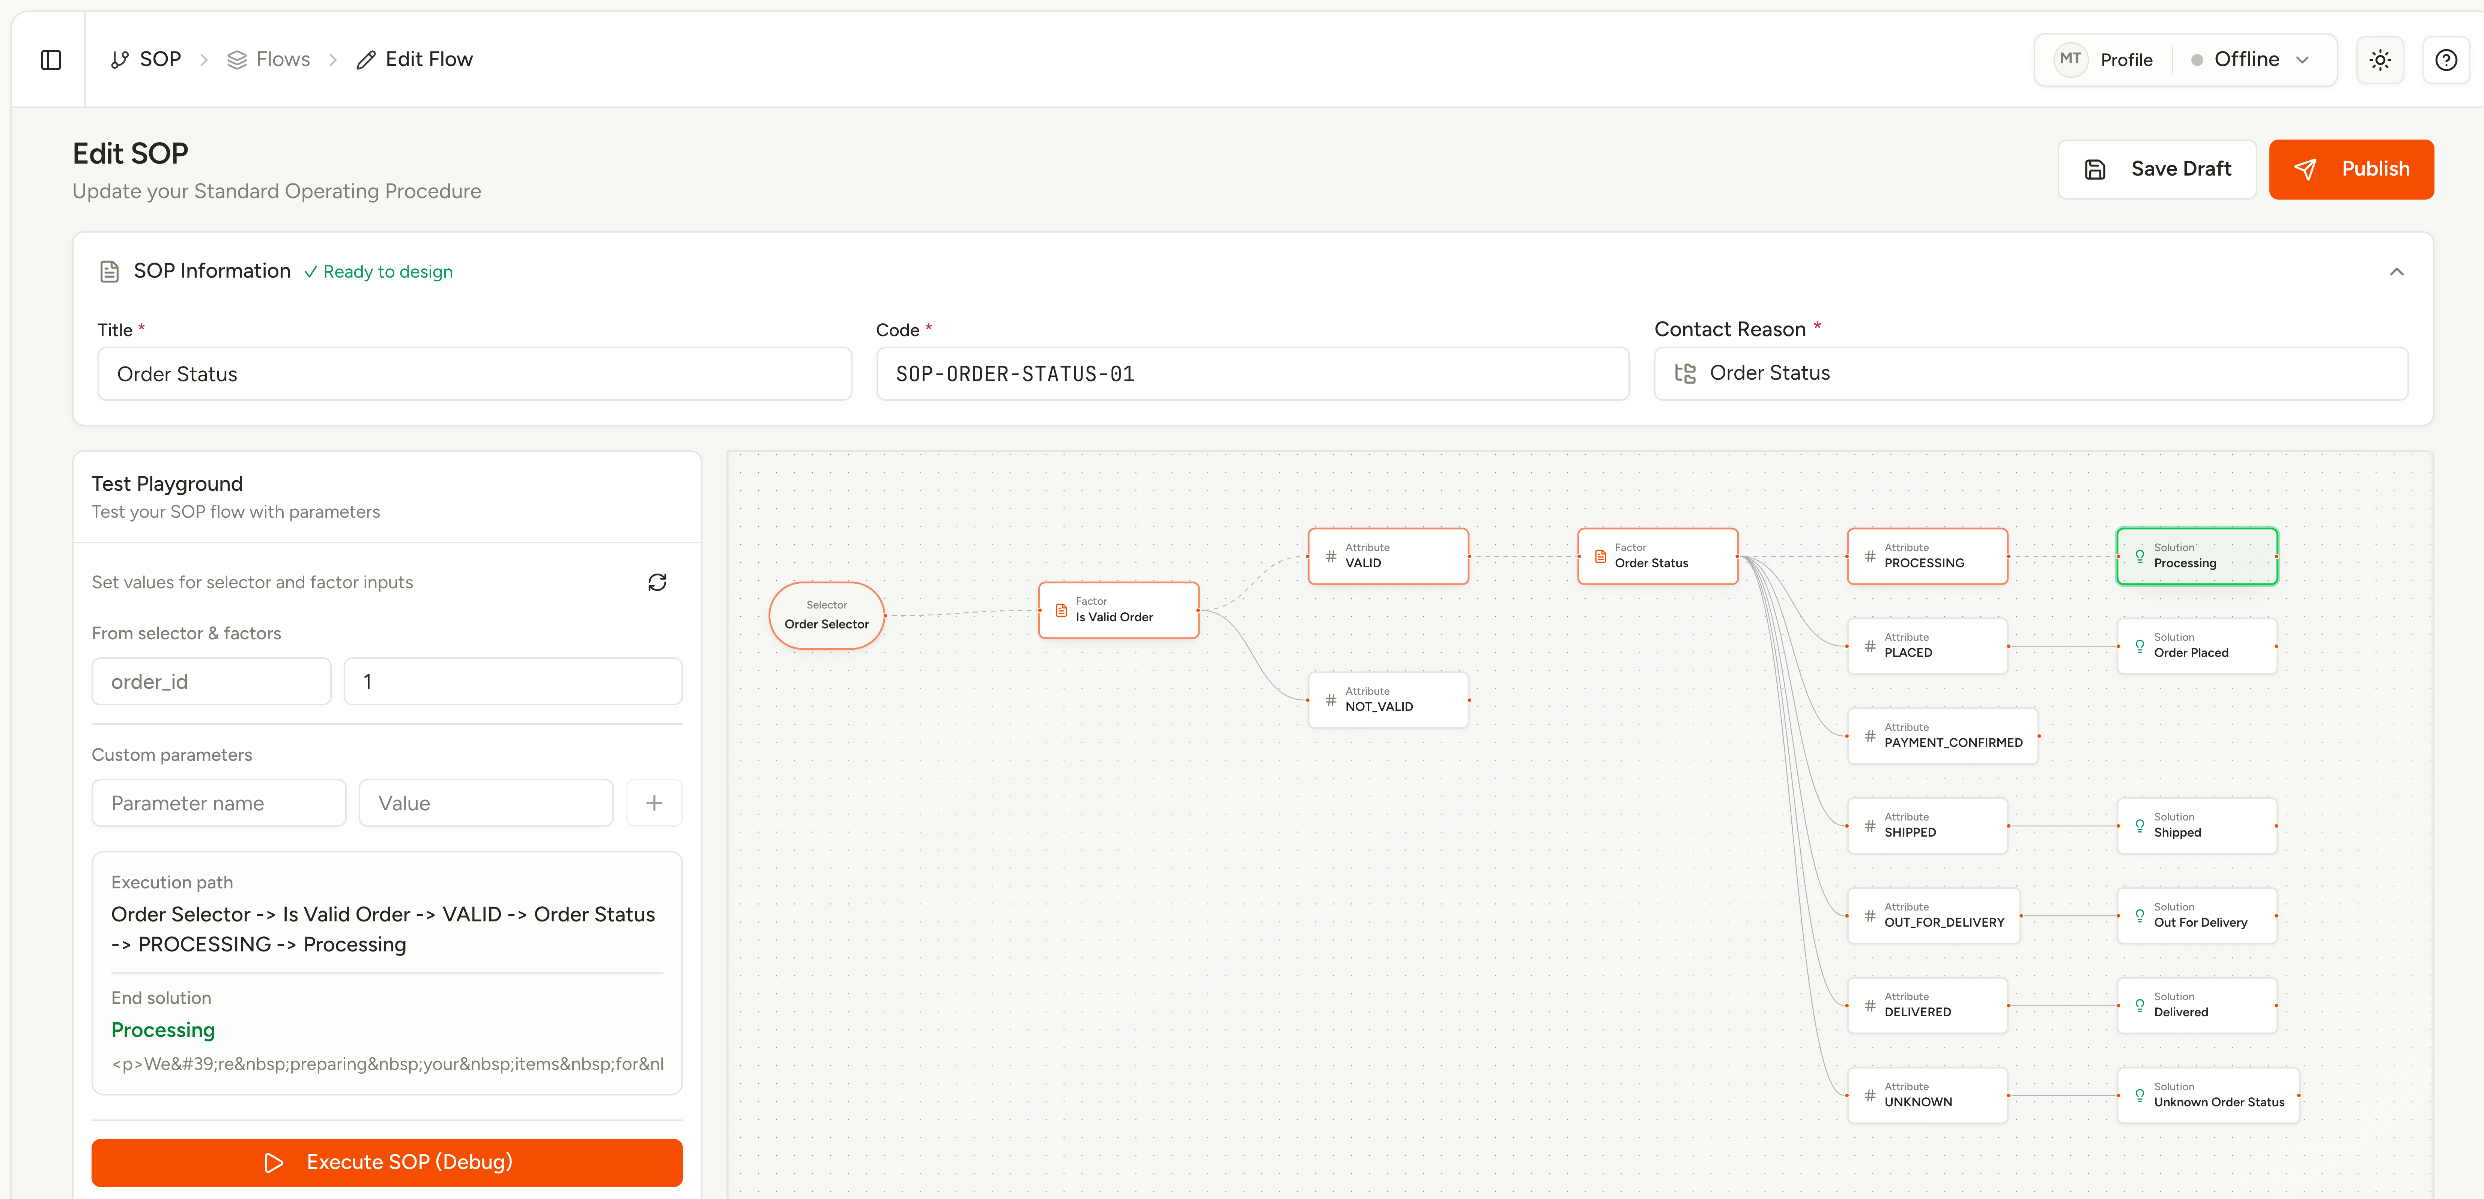Run Execute SOP (Debug)
This screenshot has width=2484, height=1199.
pos(387,1162)
